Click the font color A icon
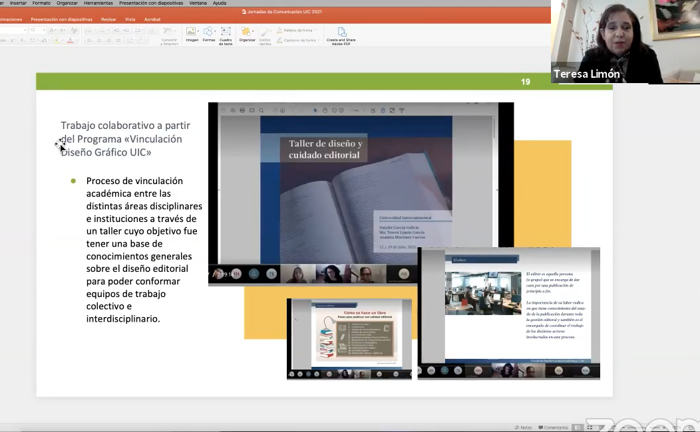 [70, 41]
